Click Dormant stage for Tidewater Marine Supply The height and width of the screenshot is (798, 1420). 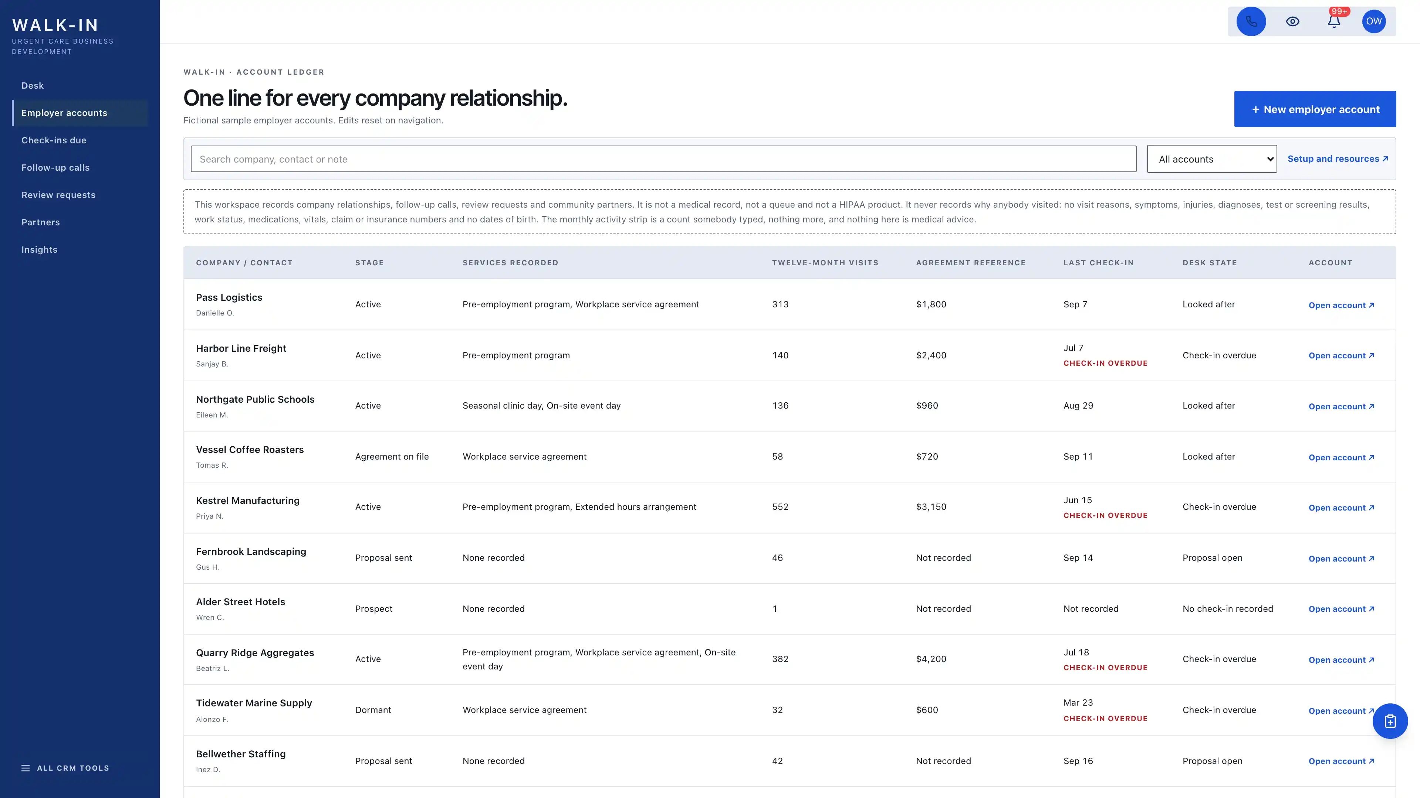click(x=373, y=710)
